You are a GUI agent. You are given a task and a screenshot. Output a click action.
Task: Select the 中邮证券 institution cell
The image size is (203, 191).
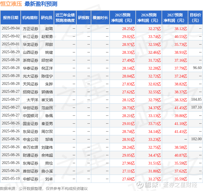click(31, 179)
